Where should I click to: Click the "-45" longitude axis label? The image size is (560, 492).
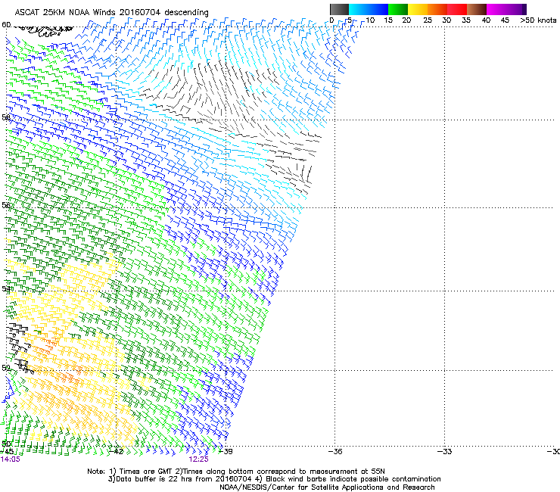click(x=7, y=452)
